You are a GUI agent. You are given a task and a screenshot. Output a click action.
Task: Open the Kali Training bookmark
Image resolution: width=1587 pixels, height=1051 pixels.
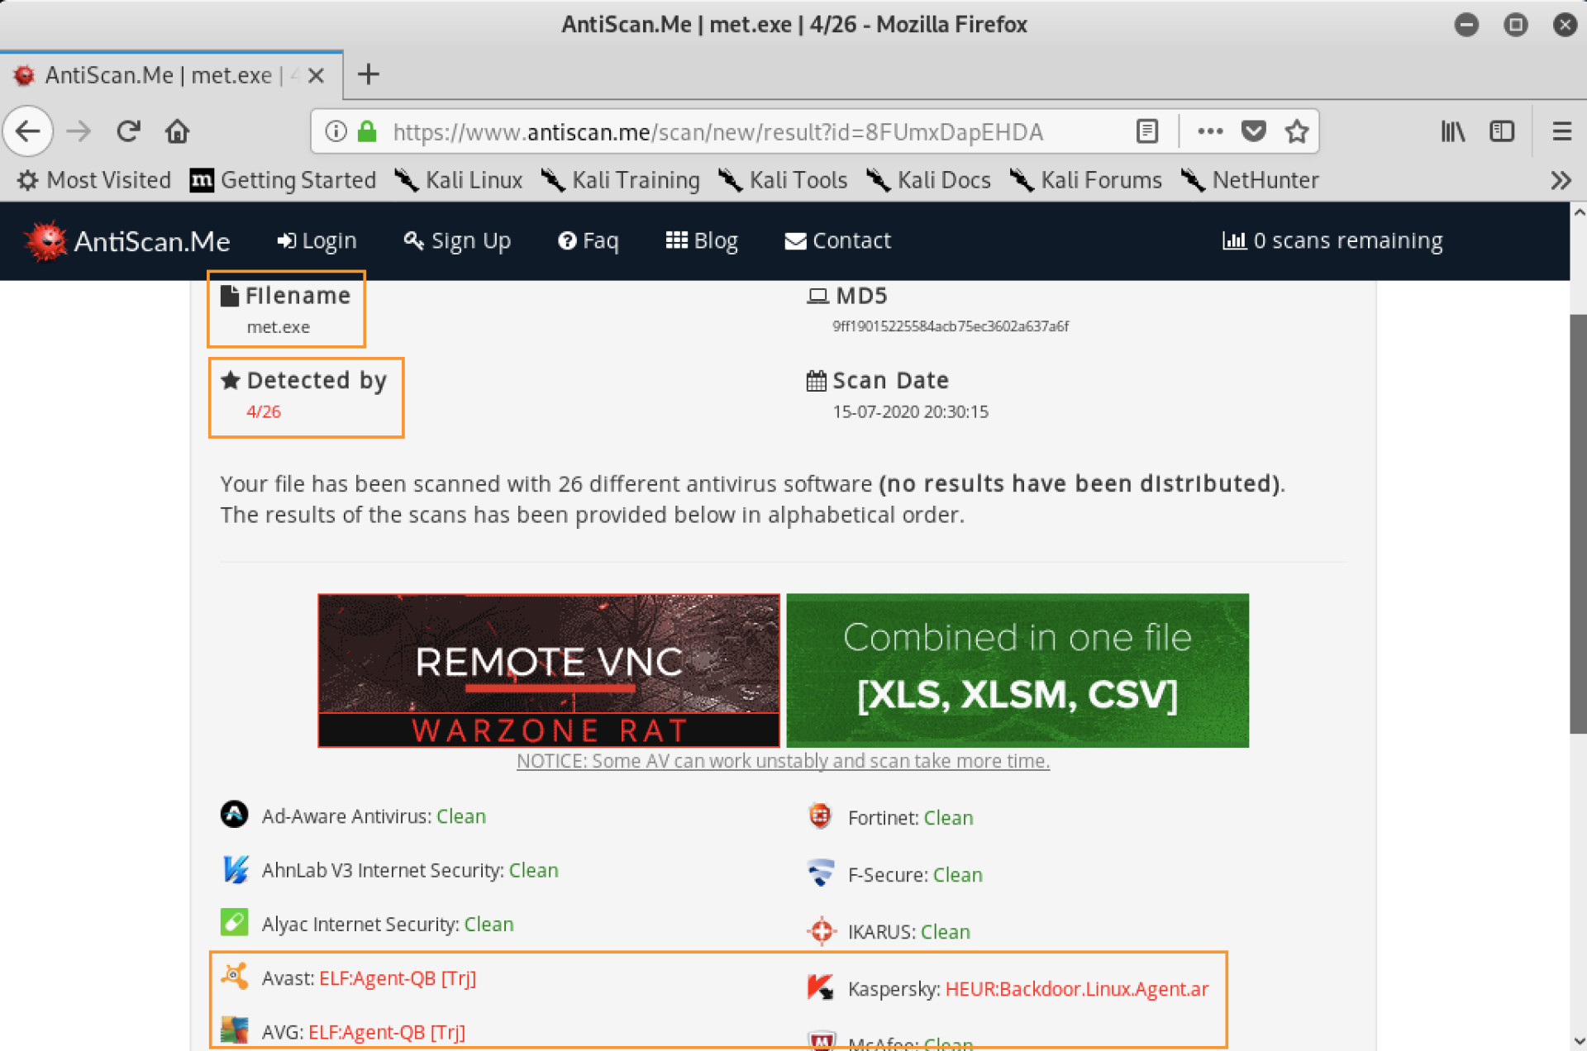[620, 180]
